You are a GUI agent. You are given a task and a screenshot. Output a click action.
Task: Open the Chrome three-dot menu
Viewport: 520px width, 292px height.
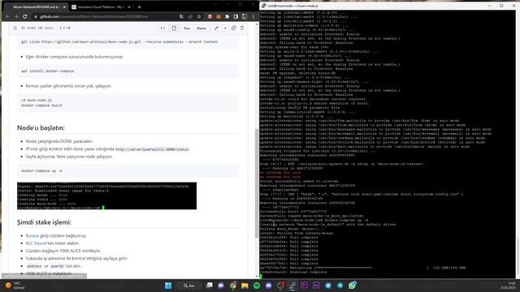253,16
